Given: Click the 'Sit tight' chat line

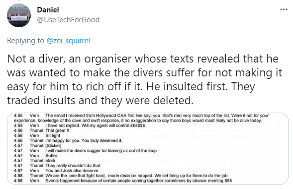Looking at the screenshot, I should coord(37,136).
